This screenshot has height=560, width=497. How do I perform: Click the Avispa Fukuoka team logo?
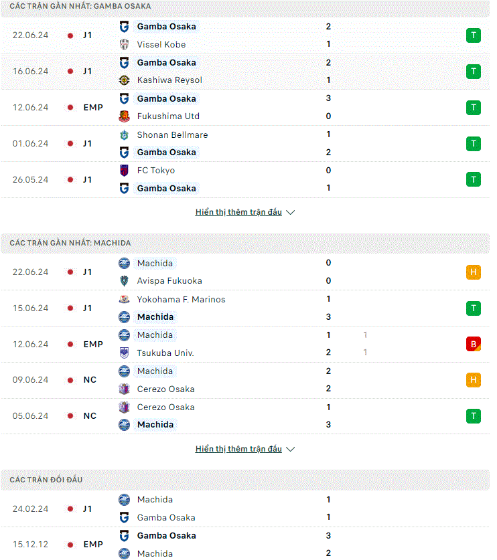124,281
